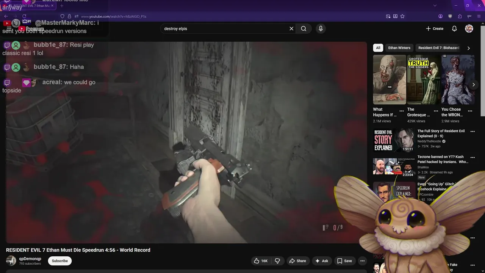
Task: Select the Ethan Winters chip
Action: click(x=399, y=48)
